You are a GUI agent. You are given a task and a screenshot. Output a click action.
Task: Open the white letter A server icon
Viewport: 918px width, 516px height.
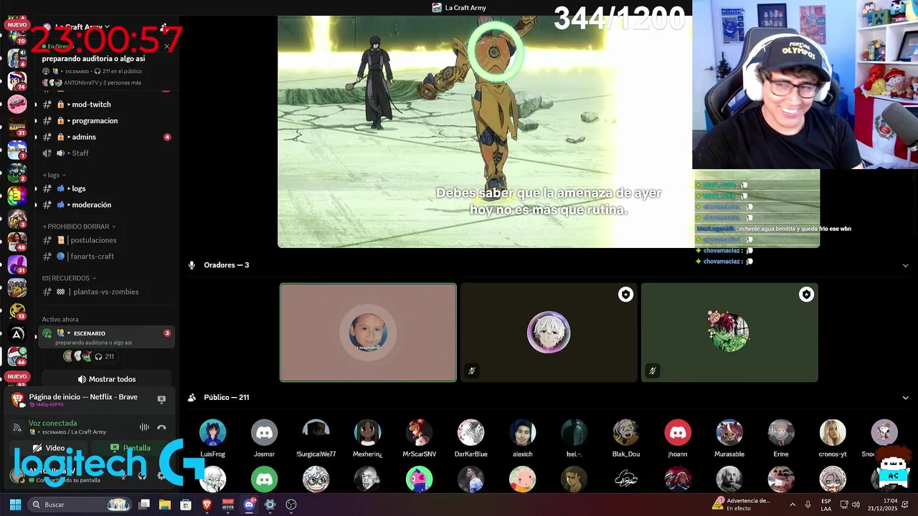click(x=16, y=333)
